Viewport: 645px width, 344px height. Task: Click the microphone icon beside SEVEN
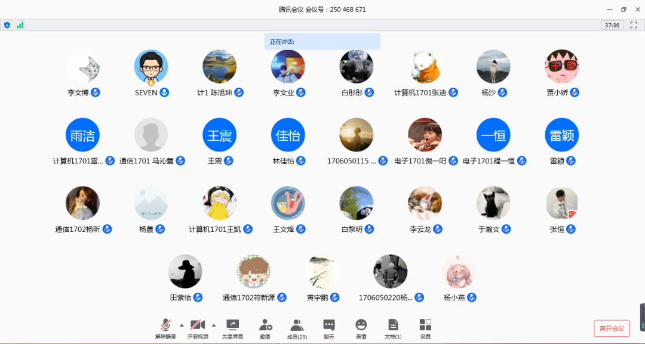pyautogui.click(x=164, y=92)
